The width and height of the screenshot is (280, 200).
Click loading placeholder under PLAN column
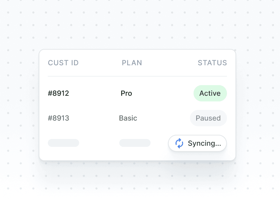point(135,143)
